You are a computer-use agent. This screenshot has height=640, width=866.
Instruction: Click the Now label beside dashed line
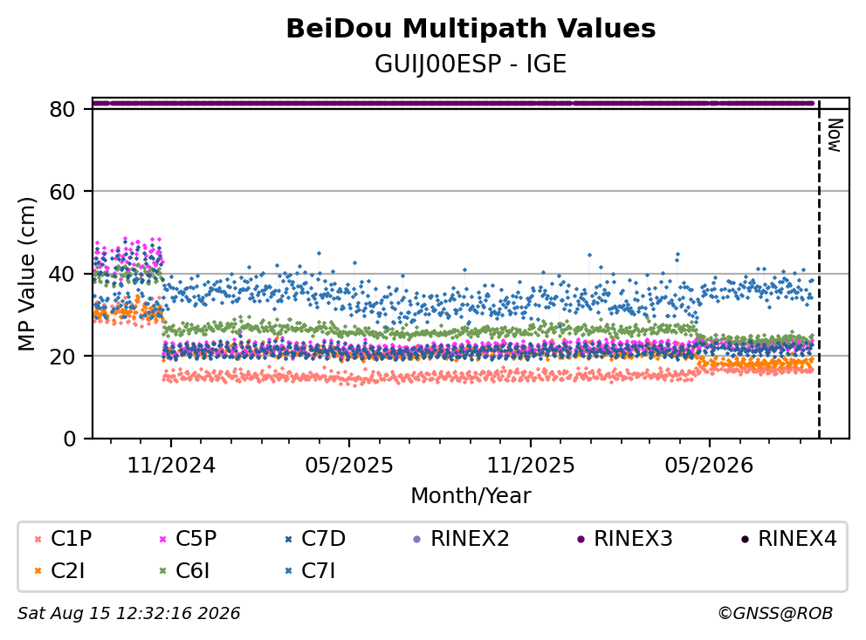835,135
